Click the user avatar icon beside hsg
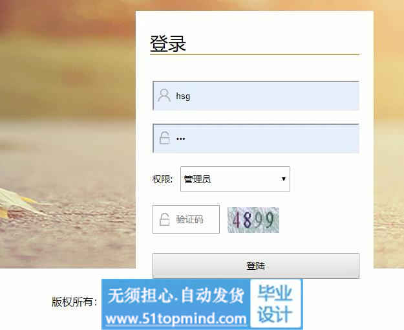Viewport: 404px width, 330px height. (164, 96)
